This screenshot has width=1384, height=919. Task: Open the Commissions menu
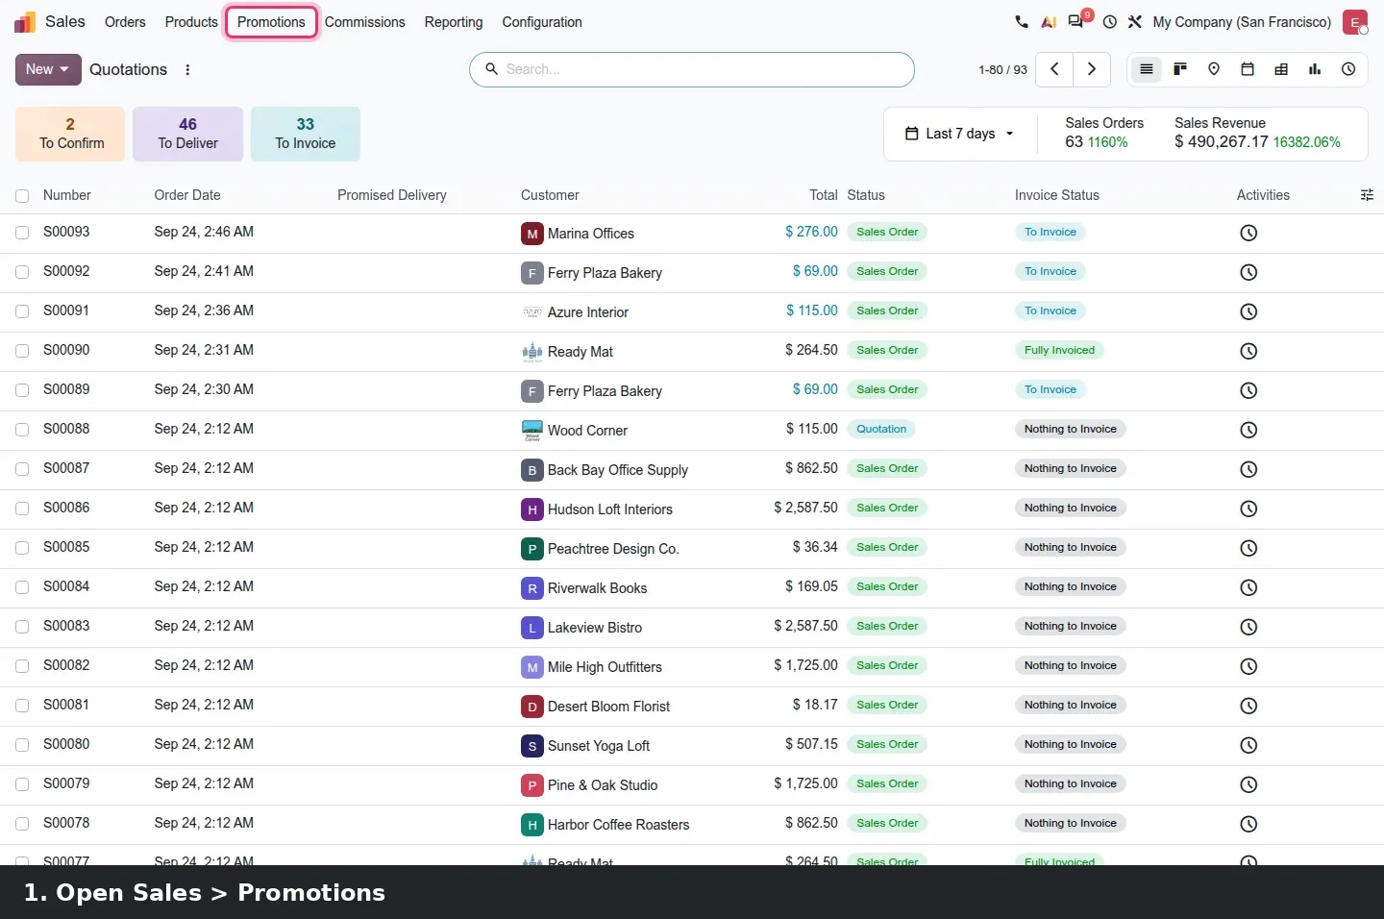coord(364,22)
